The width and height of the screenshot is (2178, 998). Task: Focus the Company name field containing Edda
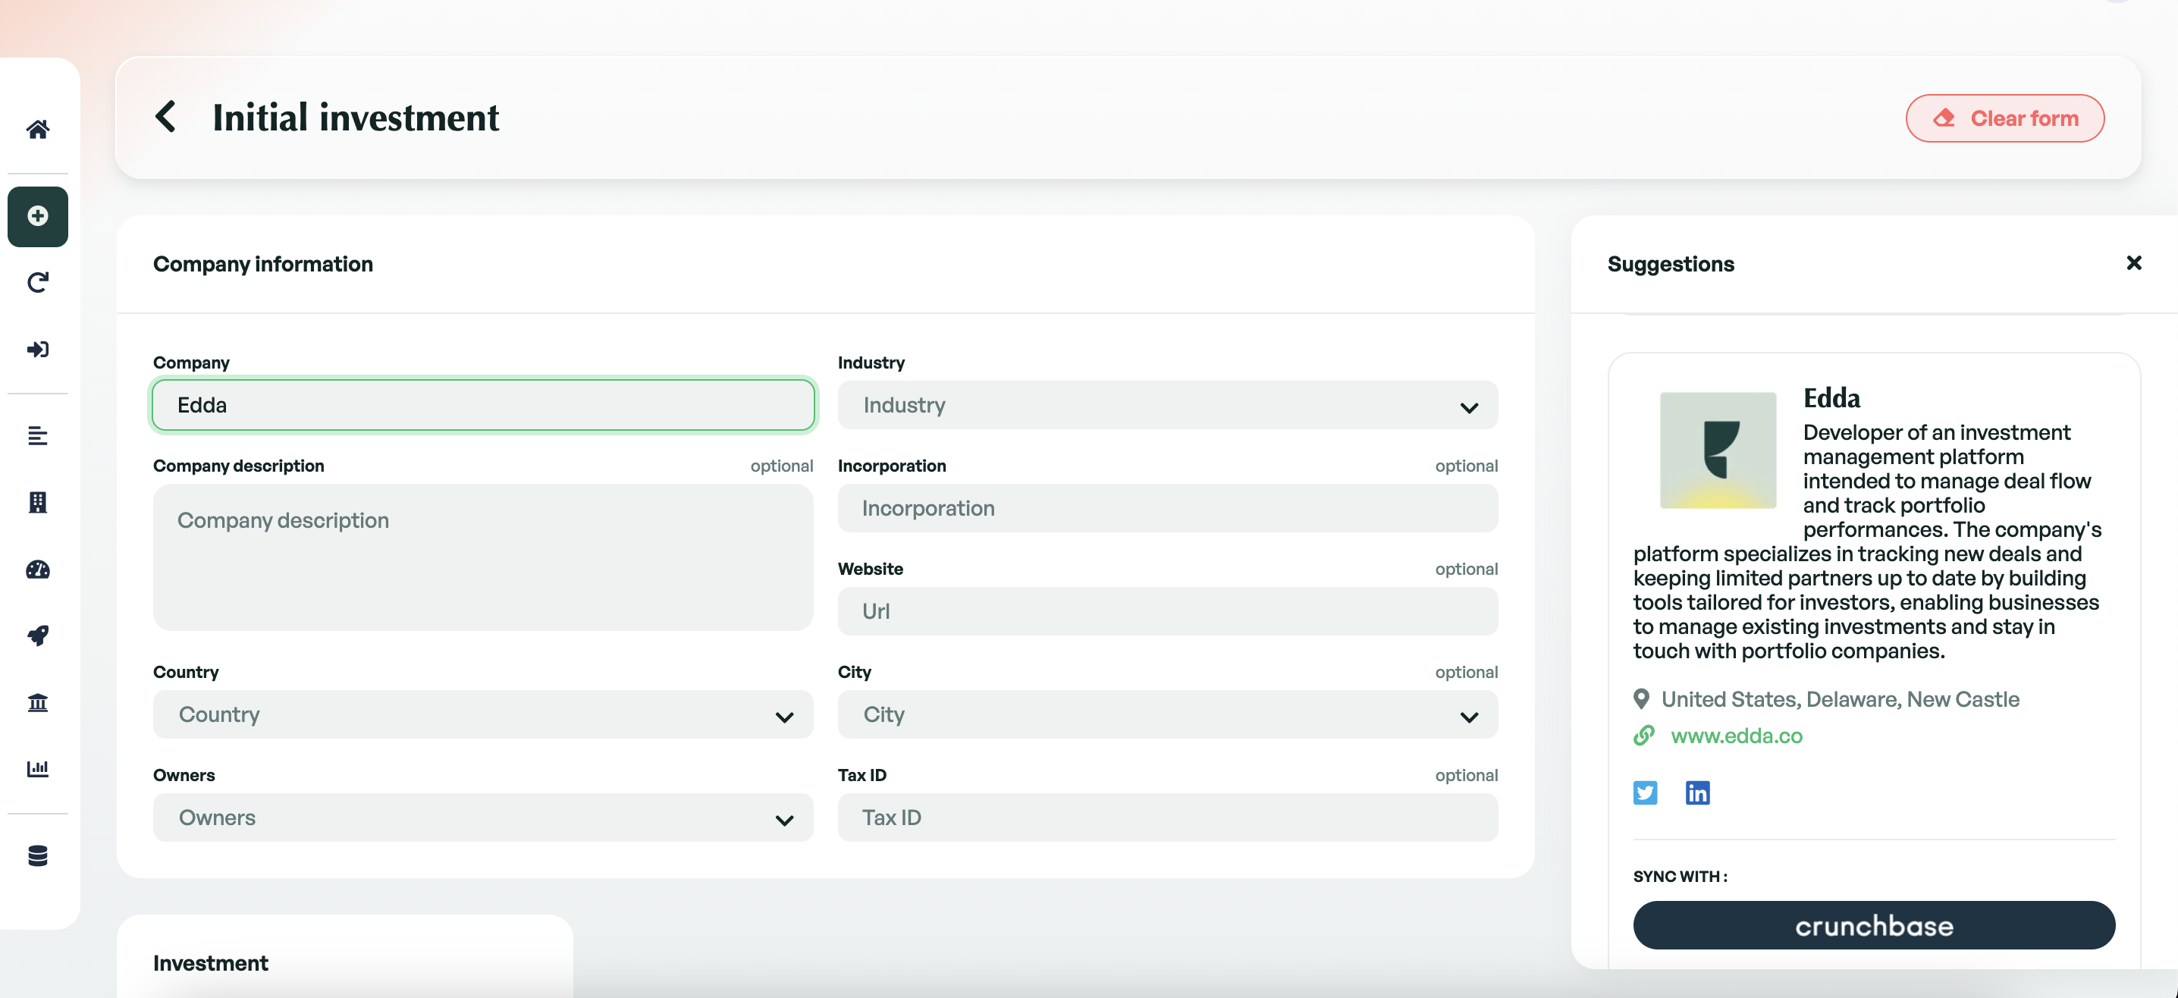(483, 406)
